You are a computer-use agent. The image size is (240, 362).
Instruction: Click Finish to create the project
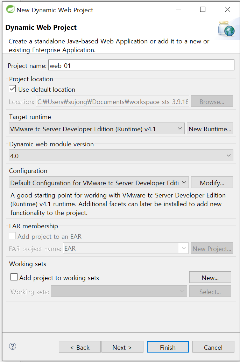tap(168, 347)
